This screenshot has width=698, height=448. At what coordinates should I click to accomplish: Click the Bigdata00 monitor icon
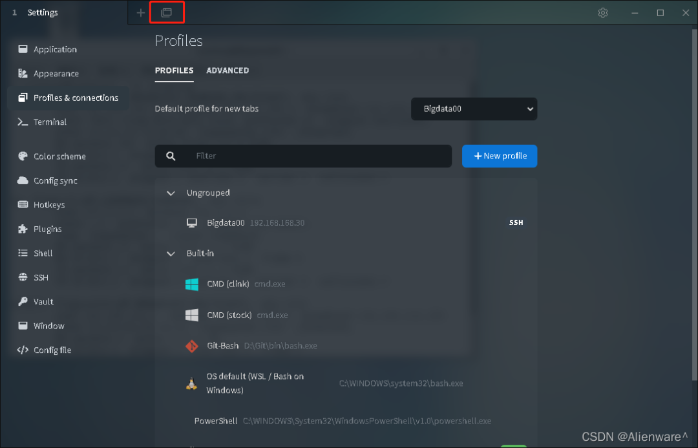(192, 222)
